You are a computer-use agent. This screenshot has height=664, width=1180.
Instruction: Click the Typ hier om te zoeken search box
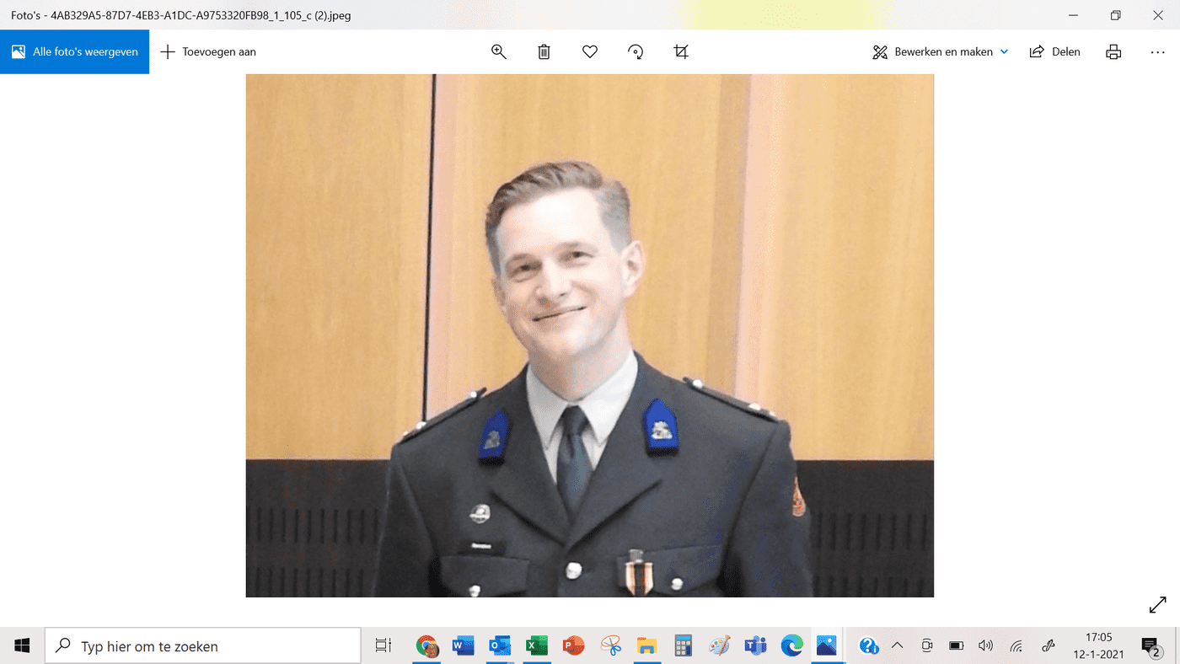(203, 646)
